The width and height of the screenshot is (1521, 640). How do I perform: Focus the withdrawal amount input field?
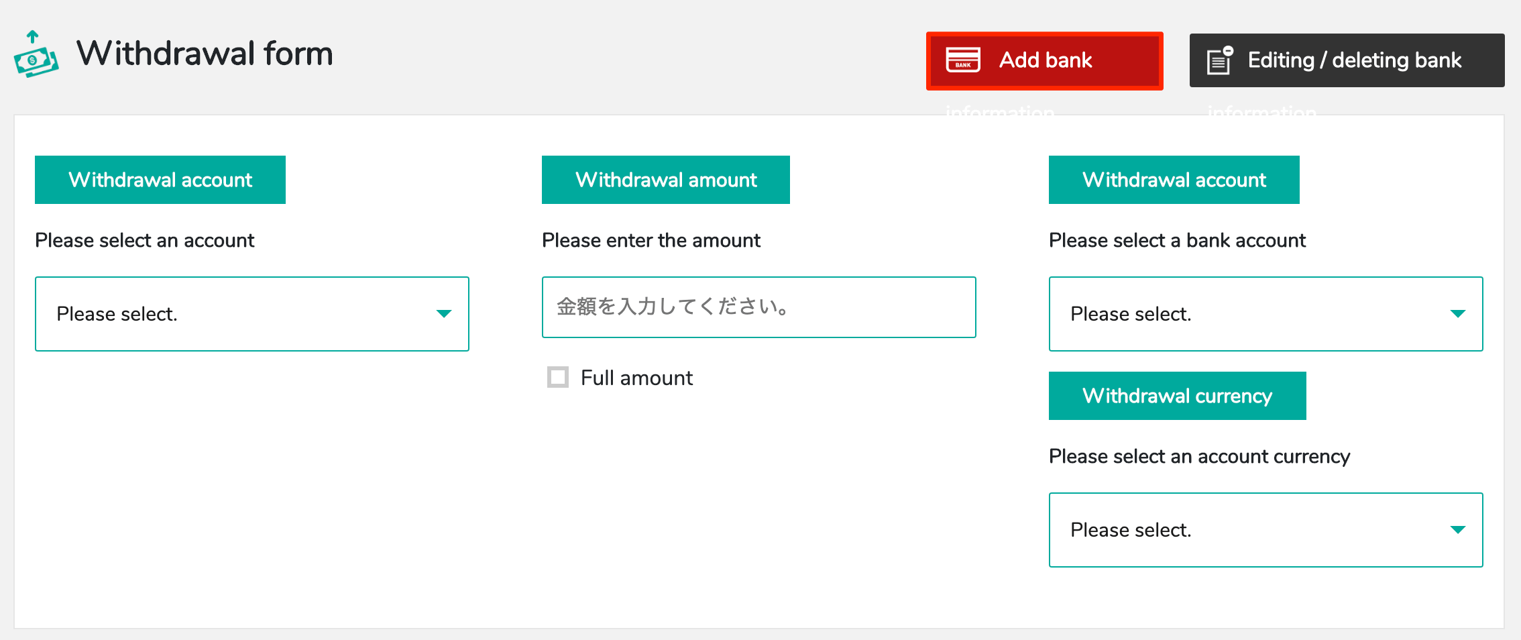(758, 307)
